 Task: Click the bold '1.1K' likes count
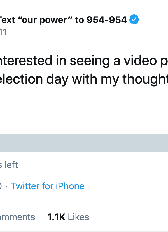pos(56,217)
